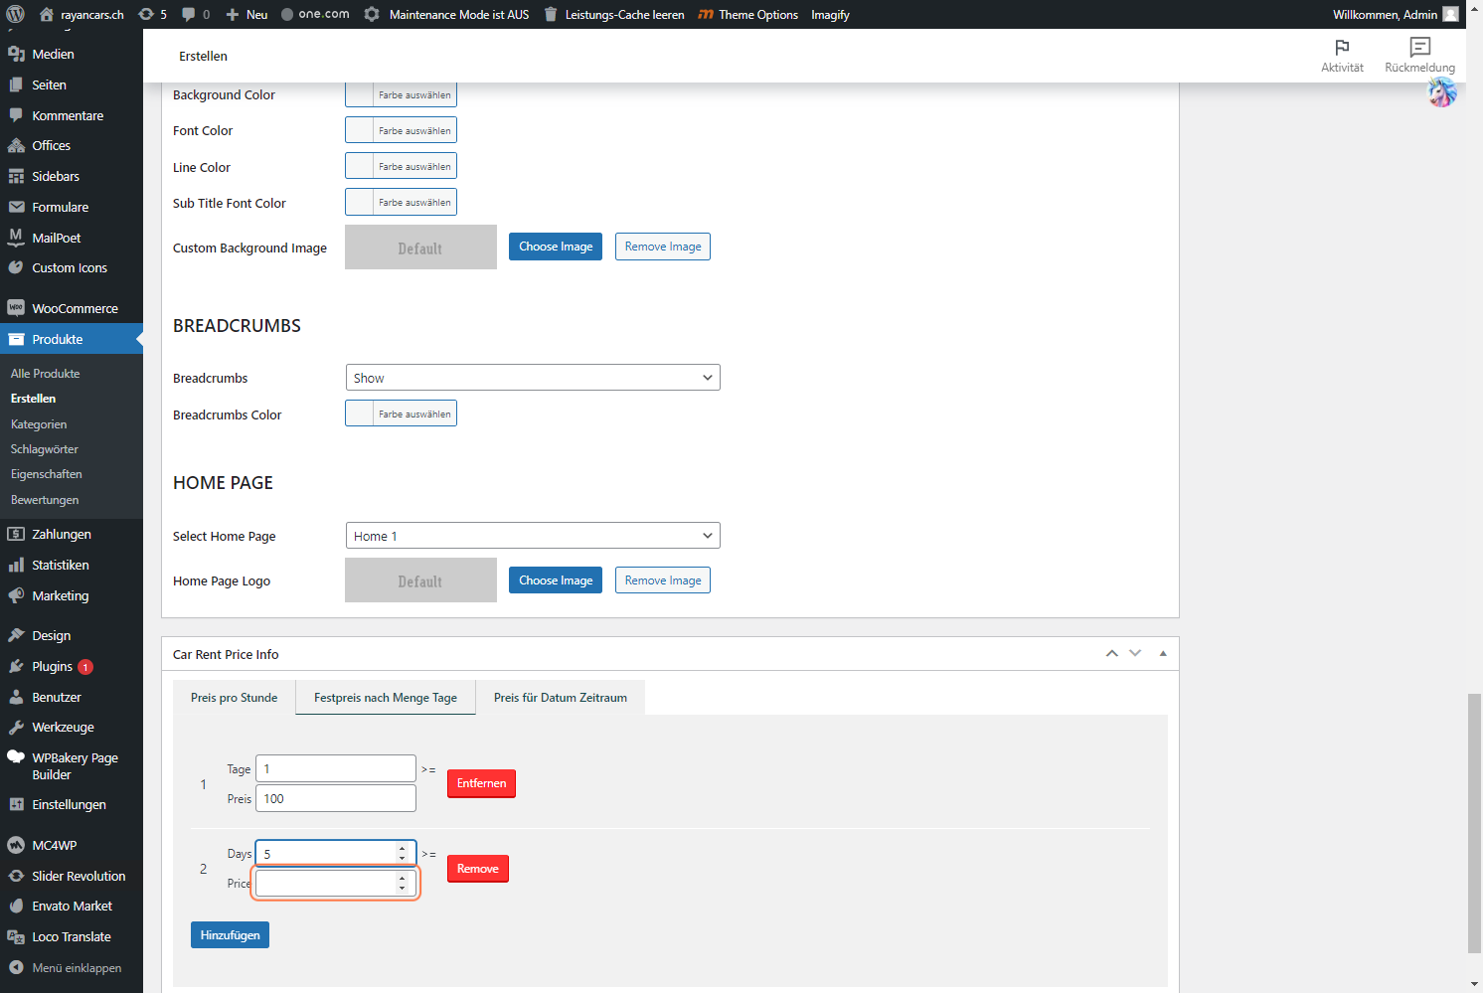Image resolution: width=1483 pixels, height=993 pixels.
Task: Click the Sidebars menu icon
Action: (x=16, y=176)
